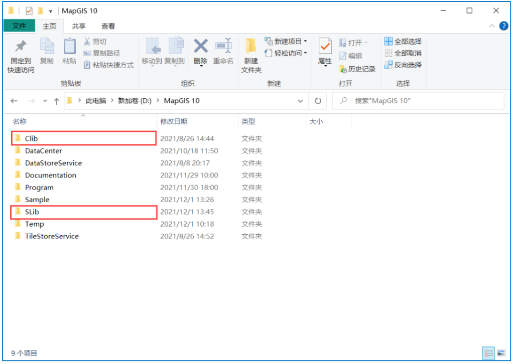Click the date 2021/12/1 13:45
This screenshot has height=364, width=513.
(187, 212)
